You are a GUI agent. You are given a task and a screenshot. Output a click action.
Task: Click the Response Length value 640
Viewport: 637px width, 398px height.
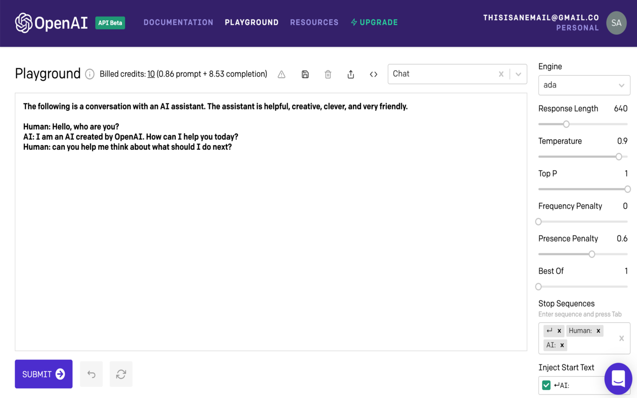pos(621,108)
